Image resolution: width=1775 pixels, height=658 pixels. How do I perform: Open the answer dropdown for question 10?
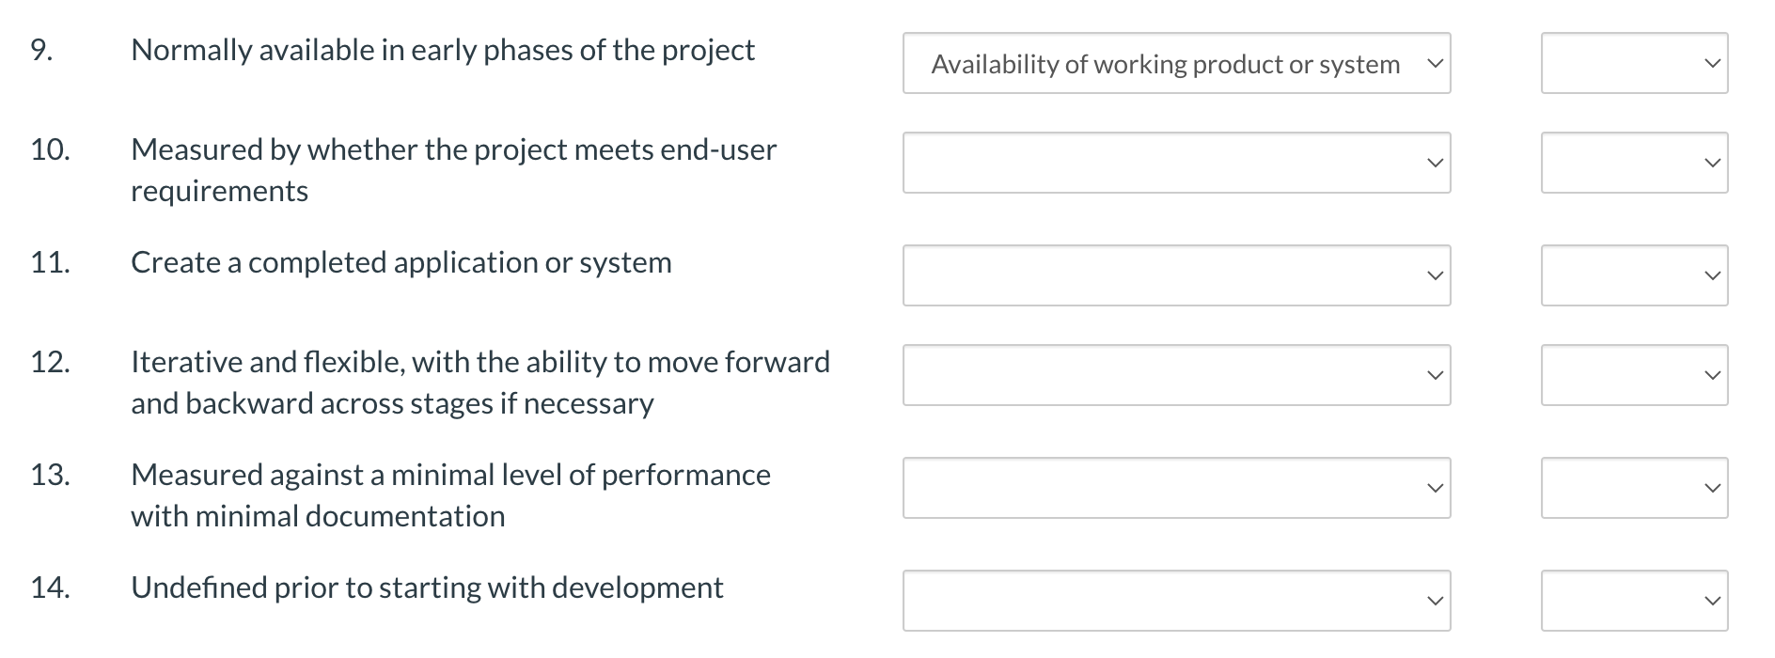[1175, 163]
